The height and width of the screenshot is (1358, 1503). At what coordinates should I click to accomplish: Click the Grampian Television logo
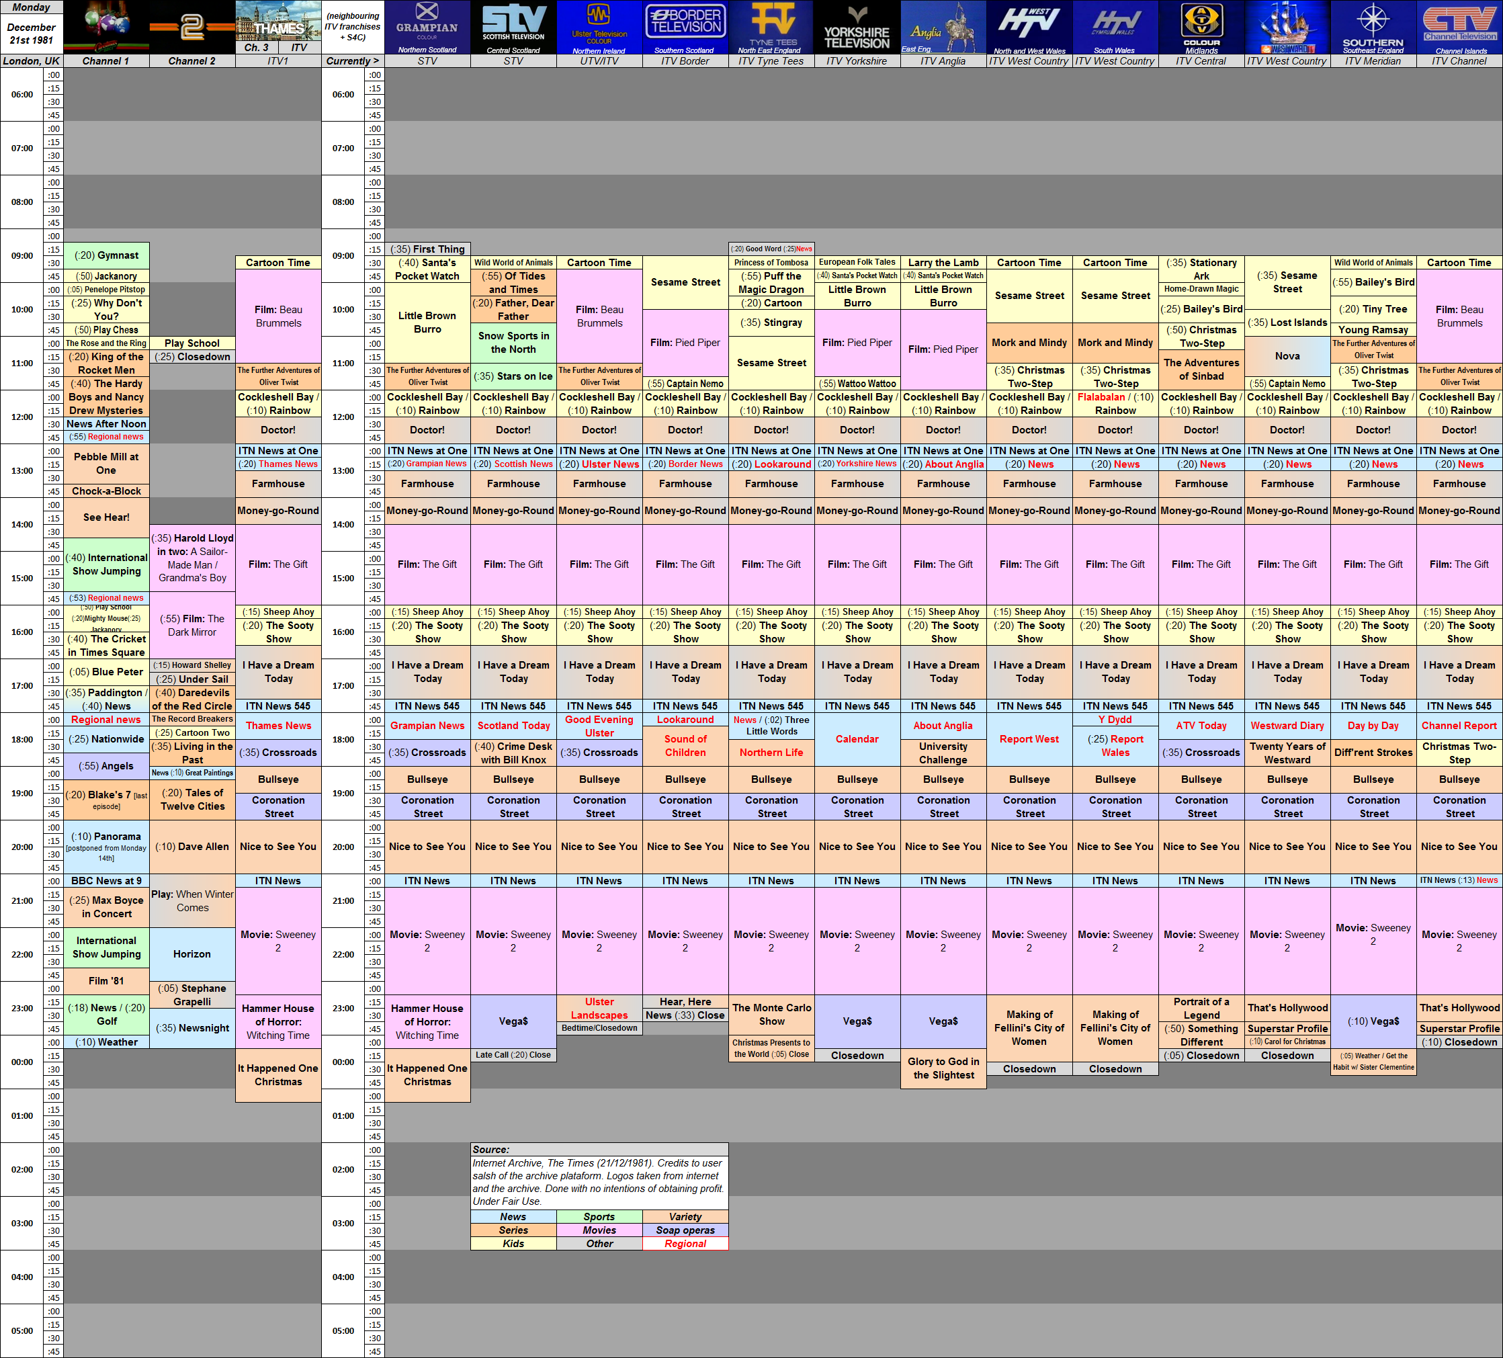click(x=427, y=27)
